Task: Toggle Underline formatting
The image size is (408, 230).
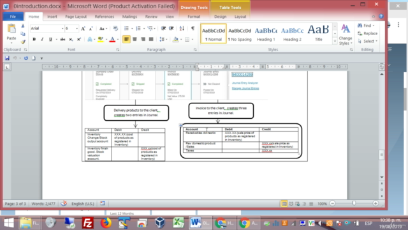Action: tap(50, 40)
